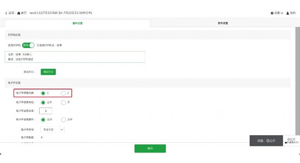This screenshot has width=300, height=163.
Task: Click the settings gear icon
Action: [272, 13]
